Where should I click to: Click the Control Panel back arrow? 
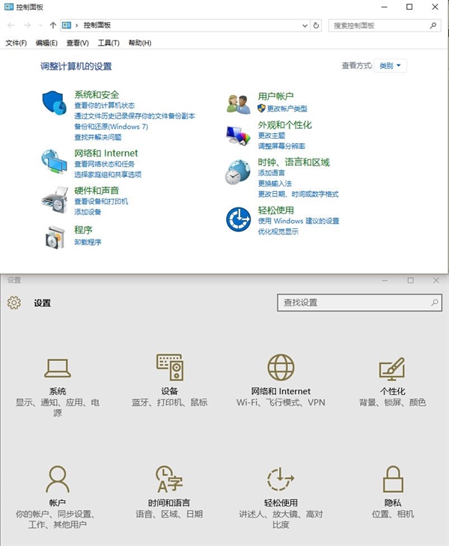coord(11,25)
